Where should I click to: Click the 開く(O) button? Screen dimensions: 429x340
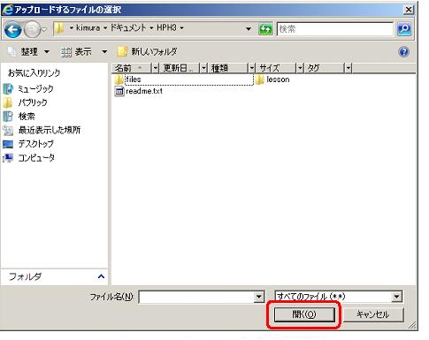[x=304, y=314]
